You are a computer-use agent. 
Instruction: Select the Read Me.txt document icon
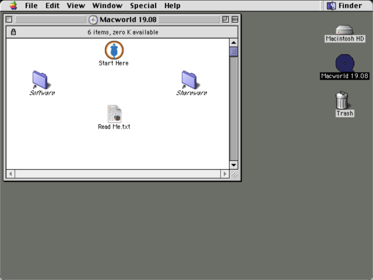[114, 114]
